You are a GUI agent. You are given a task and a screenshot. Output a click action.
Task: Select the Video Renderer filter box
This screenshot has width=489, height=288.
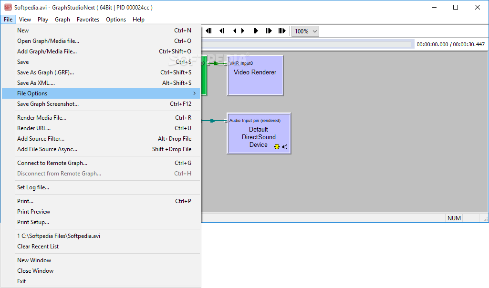point(255,76)
